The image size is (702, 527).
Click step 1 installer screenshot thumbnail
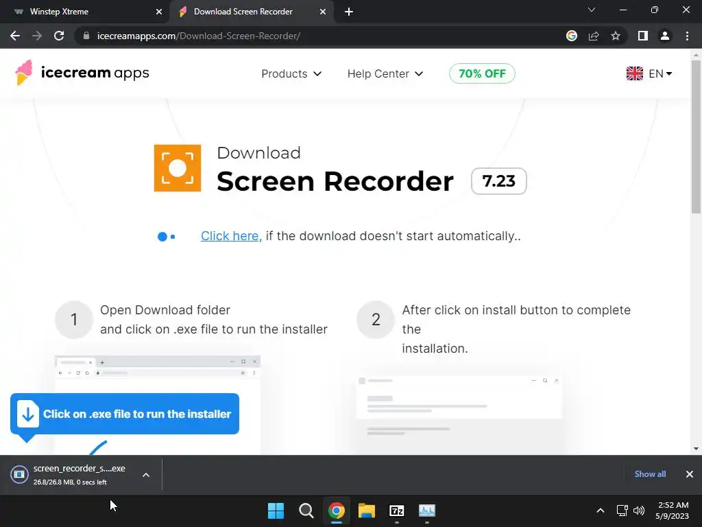(x=158, y=405)
